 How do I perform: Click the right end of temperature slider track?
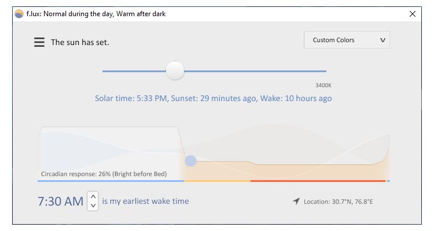point(325,71)
